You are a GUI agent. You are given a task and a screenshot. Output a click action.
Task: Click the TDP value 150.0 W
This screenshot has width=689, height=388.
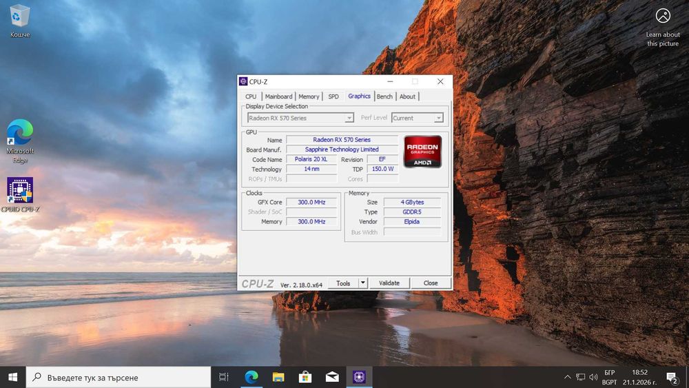coord(382,169)
